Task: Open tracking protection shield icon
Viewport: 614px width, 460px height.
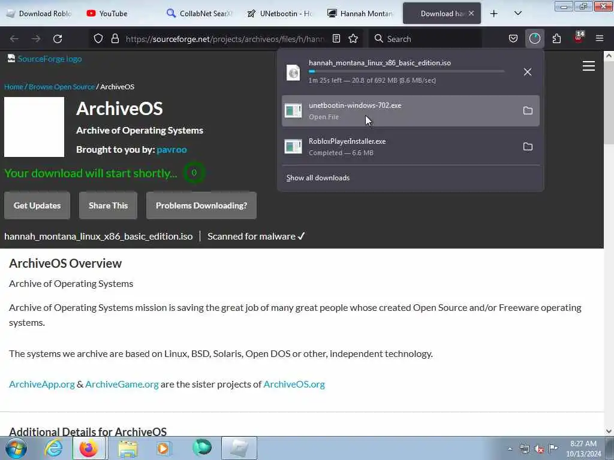Action: tap(98, 38)
